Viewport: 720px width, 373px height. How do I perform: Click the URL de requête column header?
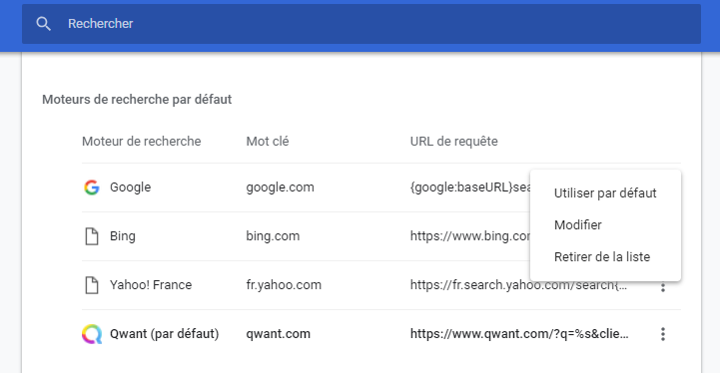453,142
